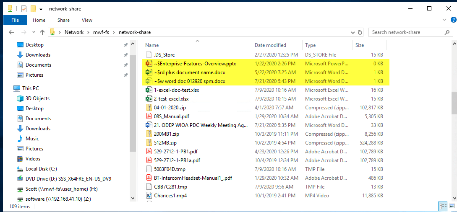Image resolution: width=457 pixels, height=212 pixels.
Task: Click the Properties quick access toolbar icon
Action: tap(24, 8)
